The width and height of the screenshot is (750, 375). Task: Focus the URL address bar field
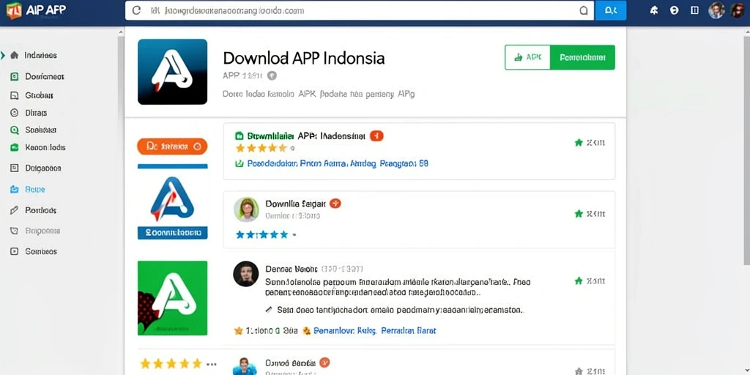pyautogui.click(x=359, y=10)
